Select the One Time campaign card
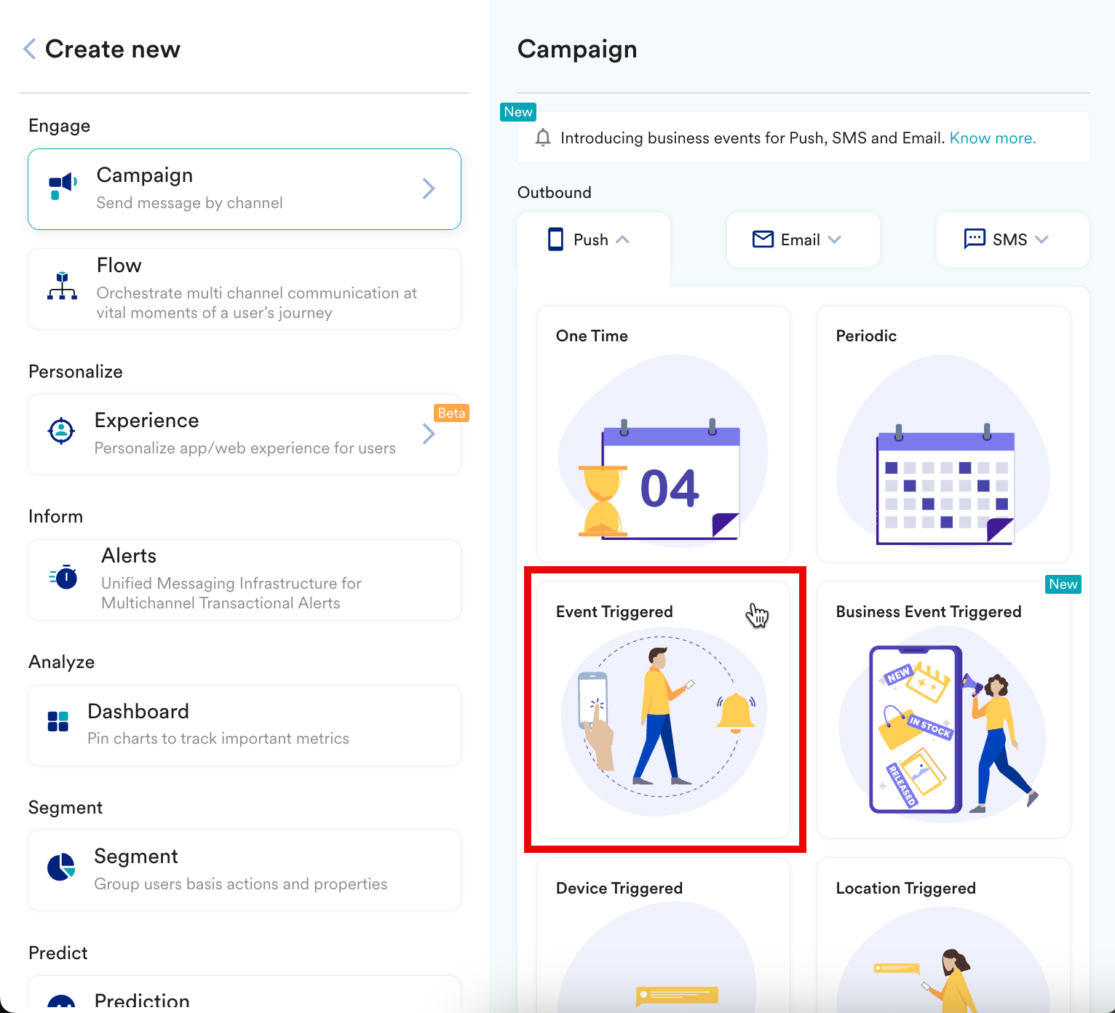 (663, 434)
